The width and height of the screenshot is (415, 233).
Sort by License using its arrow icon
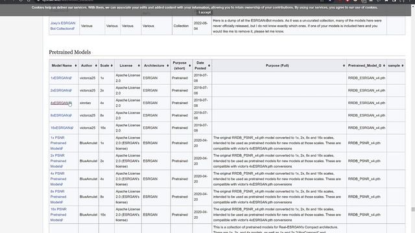tap(139, 65)
